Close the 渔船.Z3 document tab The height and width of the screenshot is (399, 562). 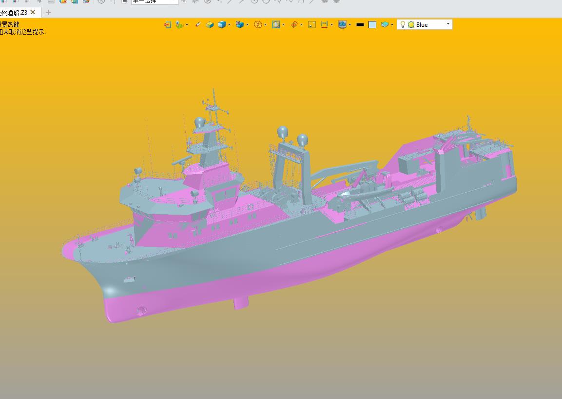pos(33,13)
